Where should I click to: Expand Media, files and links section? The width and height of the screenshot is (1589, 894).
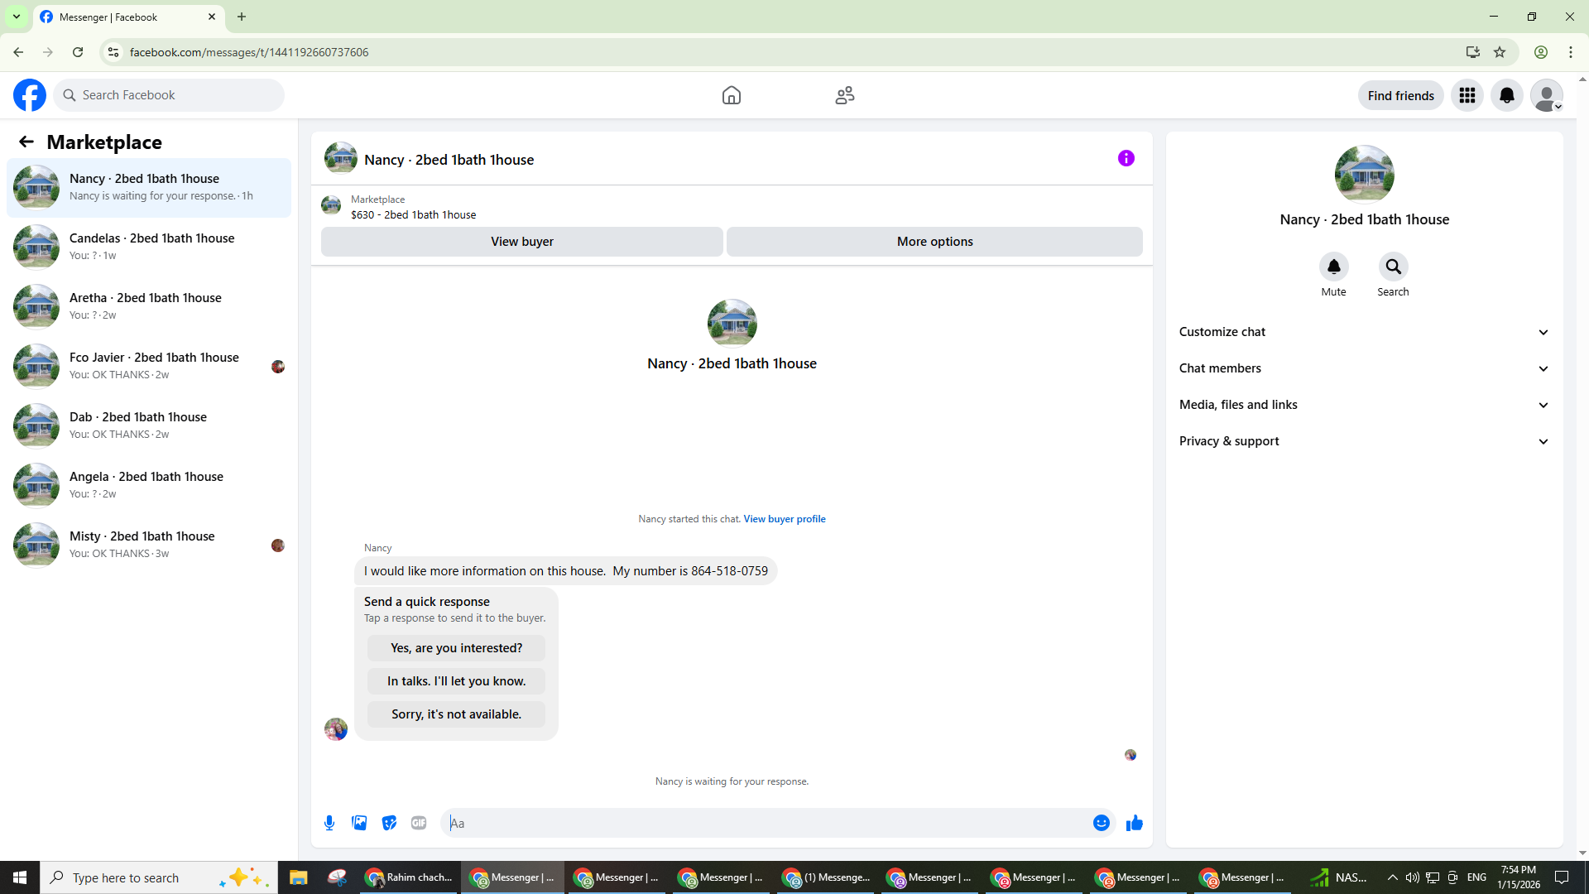(1364, 405)
